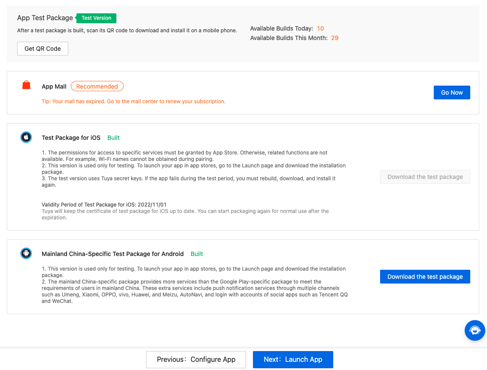Image resolution: width=487 pixels, height=370 pixels.
Task: Go back via Previous: Configure App
Action: point(196,359)
